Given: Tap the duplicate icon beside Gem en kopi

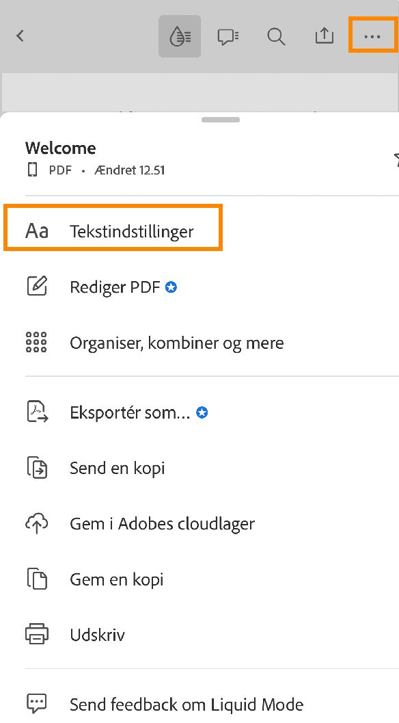Looking at the screenshot, I should (37, 579).
